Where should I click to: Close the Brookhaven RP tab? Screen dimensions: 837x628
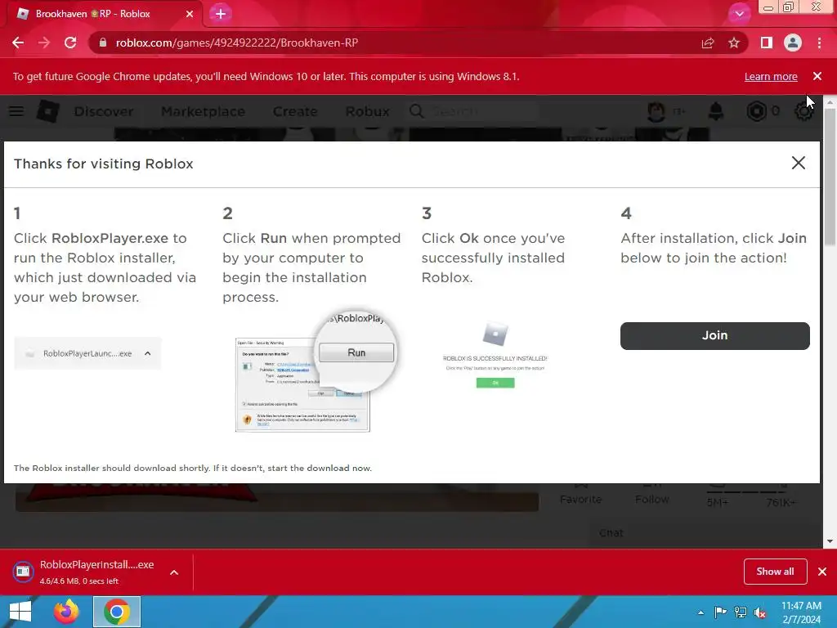190,14
